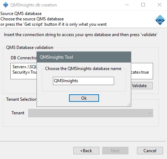Screen dimensions: 167x159
Task: Click the QMSInsights app icon in title bar
Action: click(x=6, y=5)
